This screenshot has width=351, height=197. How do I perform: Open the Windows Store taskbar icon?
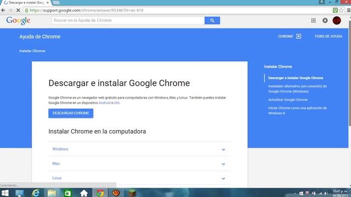pos(67,193)
